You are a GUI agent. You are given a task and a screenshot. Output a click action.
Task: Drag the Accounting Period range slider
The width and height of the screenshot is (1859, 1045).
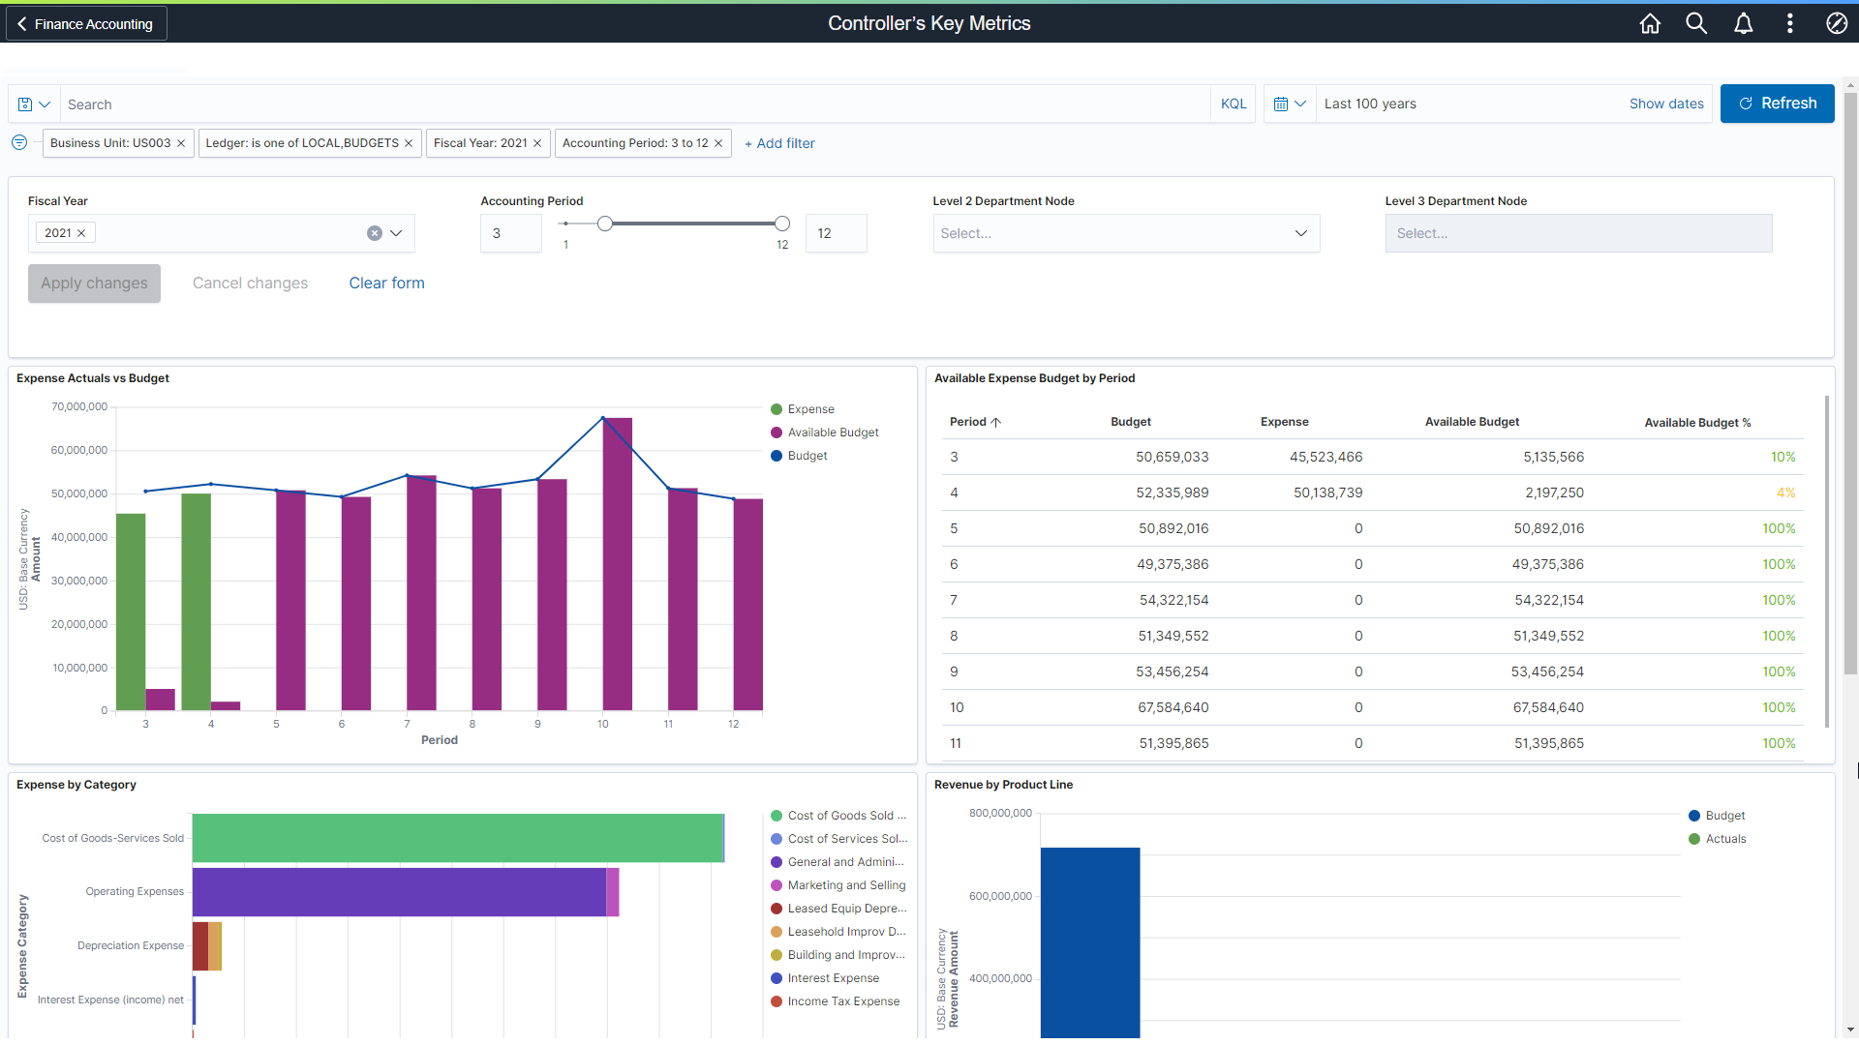click(604, 224)
